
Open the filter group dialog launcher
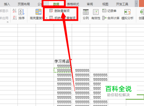[x=7, y=22]
